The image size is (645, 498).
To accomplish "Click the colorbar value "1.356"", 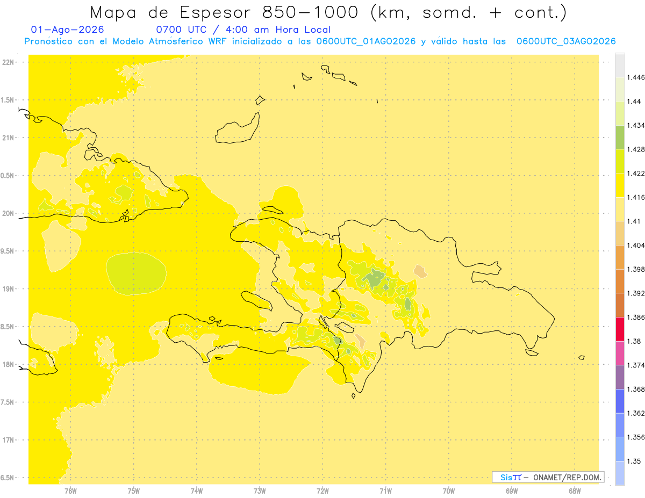I will [x=636, y=437].
